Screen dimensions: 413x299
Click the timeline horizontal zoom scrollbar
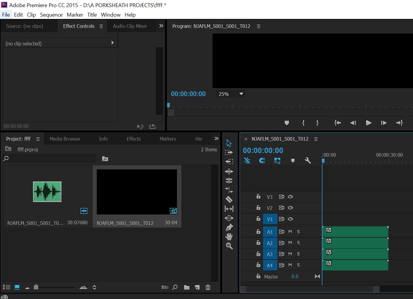coord(310,289)
